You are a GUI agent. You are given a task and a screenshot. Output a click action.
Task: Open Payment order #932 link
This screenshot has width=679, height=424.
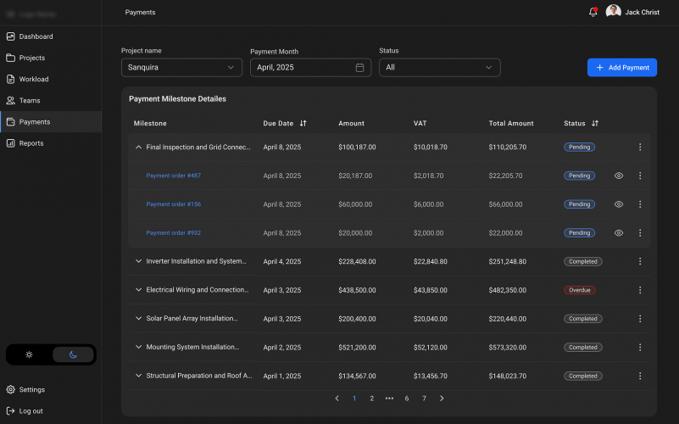point(173,233)
